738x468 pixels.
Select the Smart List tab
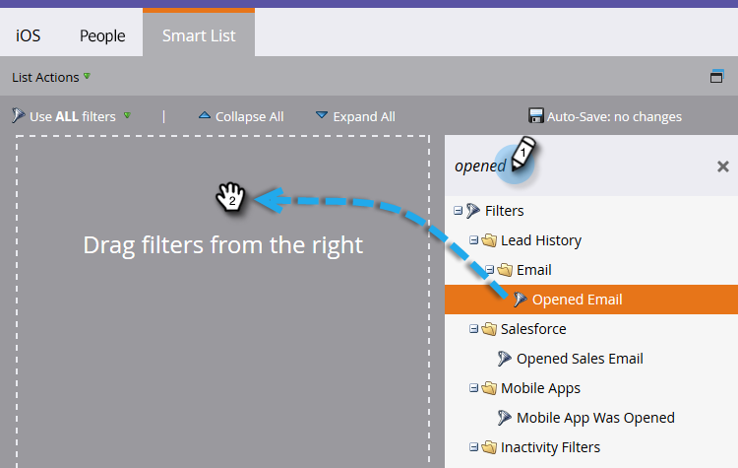coord(199,35)
